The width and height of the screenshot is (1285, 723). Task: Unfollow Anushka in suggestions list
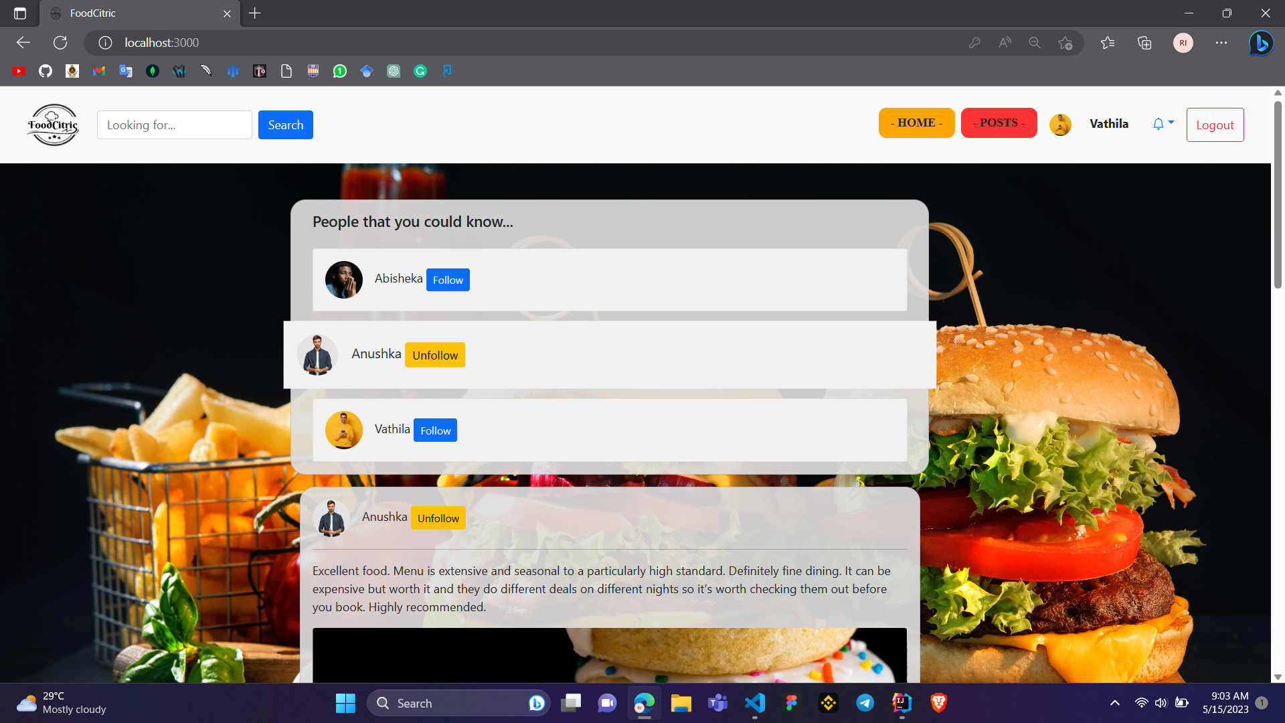(435, 355)
